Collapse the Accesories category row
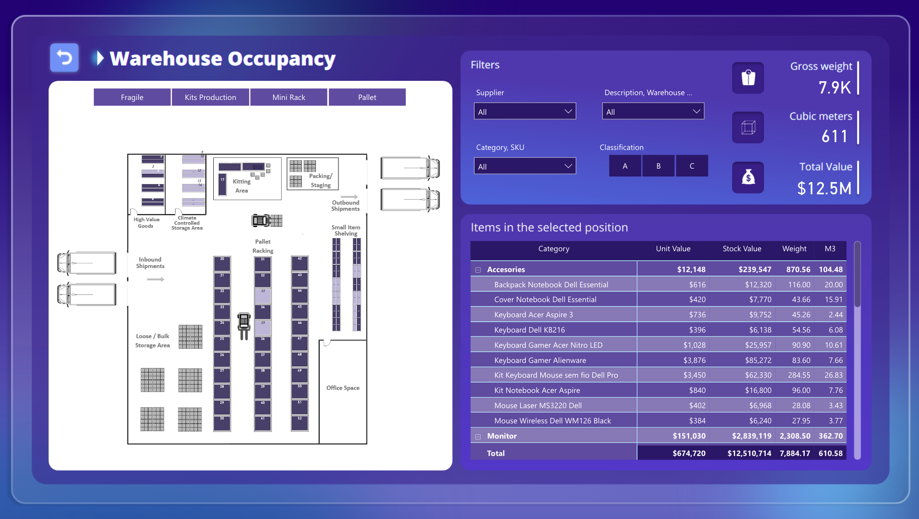This screenshot has width=919, height=519. click(x=478, y=270)
